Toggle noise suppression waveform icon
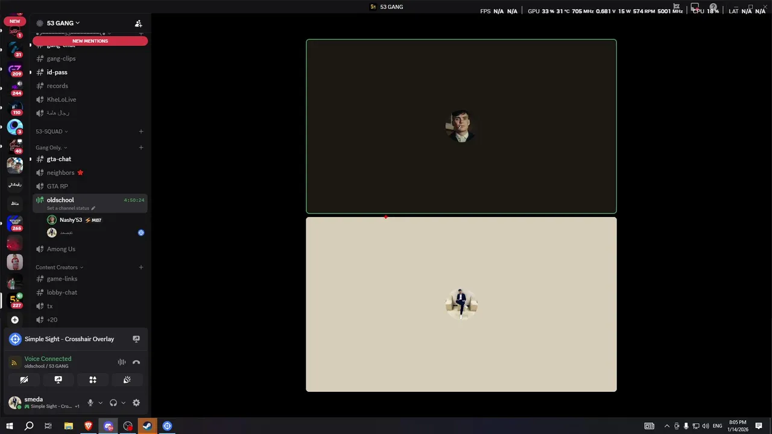Viewport: 772px width, 434px height. [122, 362]
